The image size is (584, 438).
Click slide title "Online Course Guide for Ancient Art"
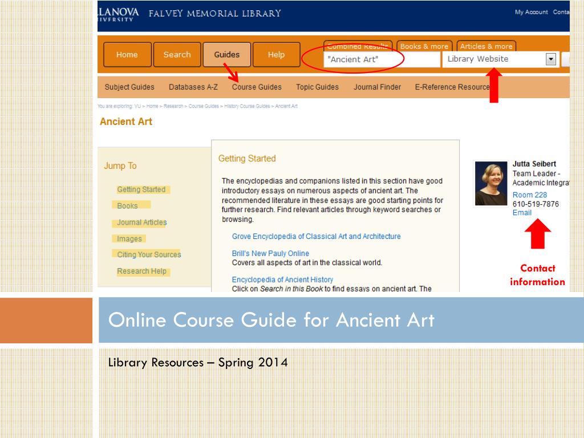271,320
